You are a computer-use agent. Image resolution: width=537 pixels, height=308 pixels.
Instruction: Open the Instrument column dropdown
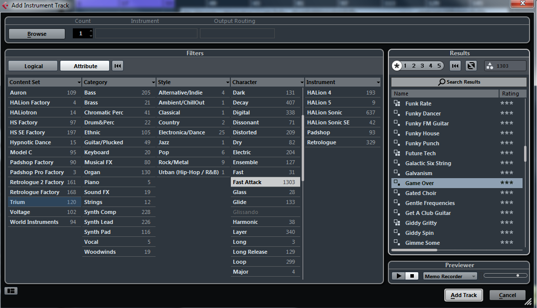(378, 83)
